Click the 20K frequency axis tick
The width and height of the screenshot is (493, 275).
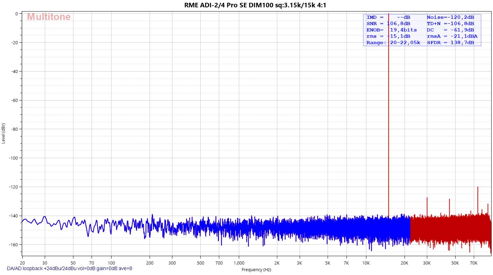point(405,262)
